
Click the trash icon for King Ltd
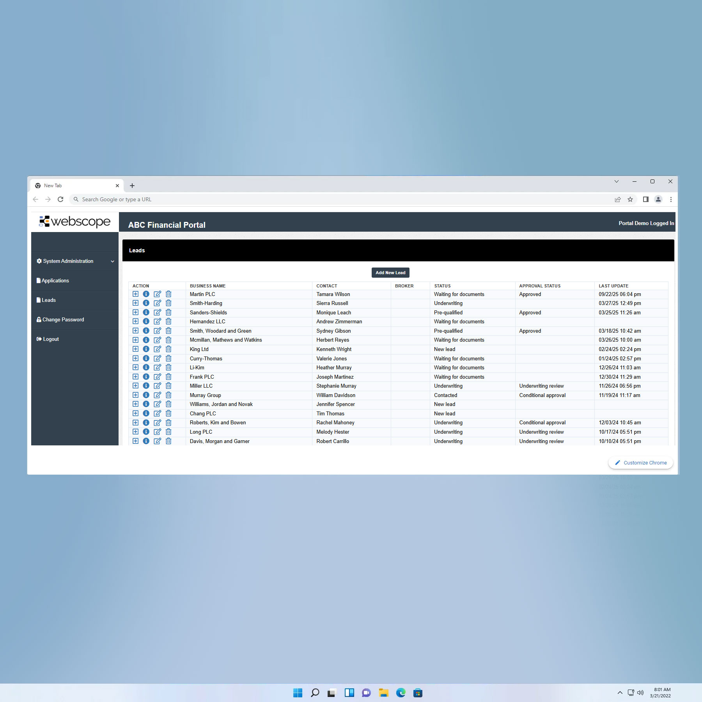point(168,349)
